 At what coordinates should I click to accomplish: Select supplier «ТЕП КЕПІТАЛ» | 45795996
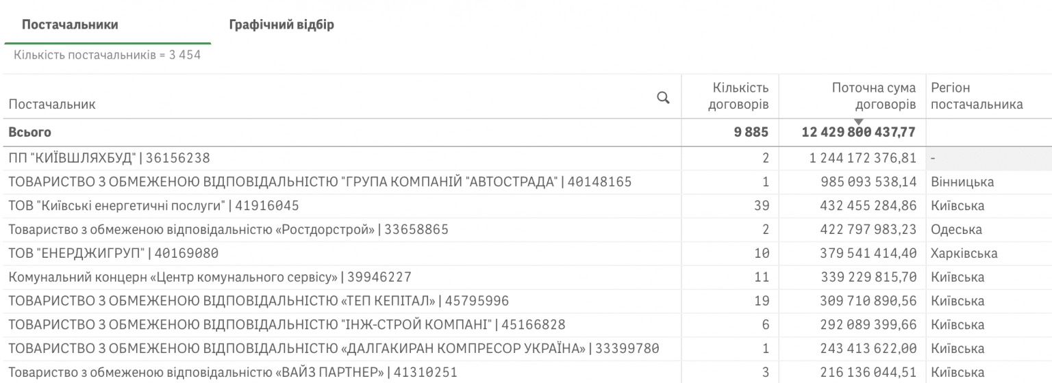click(258, 302)
